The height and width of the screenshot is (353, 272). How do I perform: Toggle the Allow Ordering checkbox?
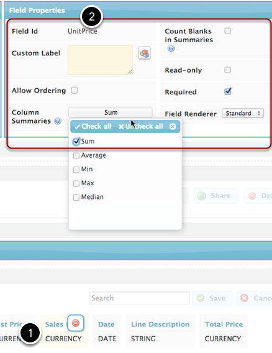75,90
